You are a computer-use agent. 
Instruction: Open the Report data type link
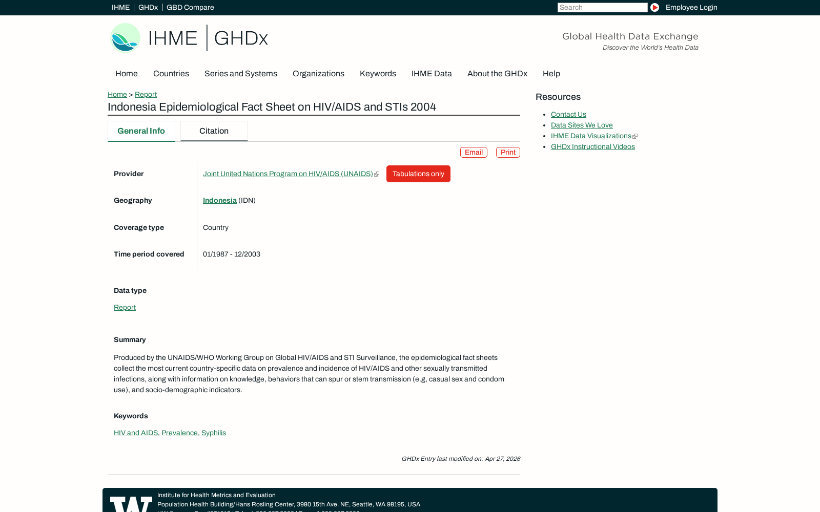click(x=125, y=307)
